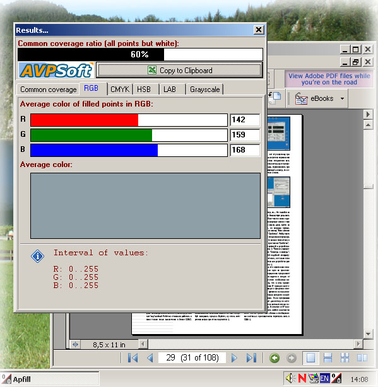Select Single Page layout
This screenshot has height=387, width=378.
pyautogui.click(x=310, y=358)
